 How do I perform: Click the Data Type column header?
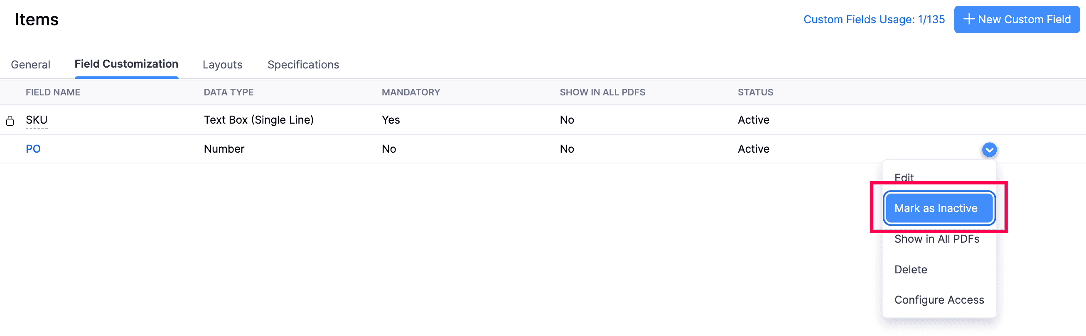229,92
